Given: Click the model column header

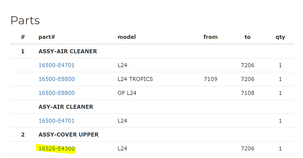Looking at the screenshot, I should pyautogui.click(x=127, y=37).
